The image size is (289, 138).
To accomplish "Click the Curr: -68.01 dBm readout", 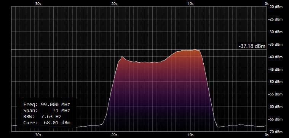I will pyautogui.click(x=47, y=122).
